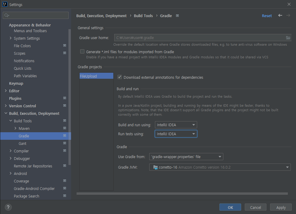
Task: Enable Generate *.iml files for modules checkbox
Action: point(82,52)
